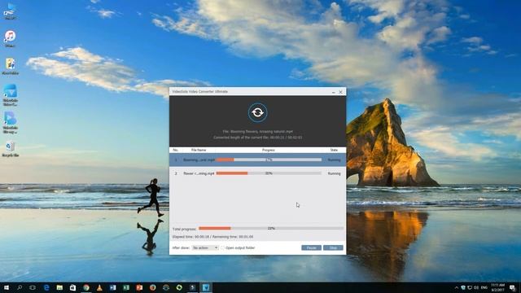
Task: Click the first file's progress bar
Action: [269, 160]
